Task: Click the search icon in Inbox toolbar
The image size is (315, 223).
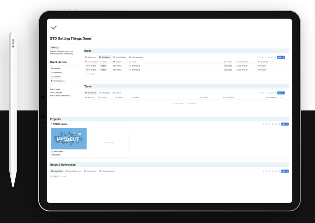Action: coord(269,57)
